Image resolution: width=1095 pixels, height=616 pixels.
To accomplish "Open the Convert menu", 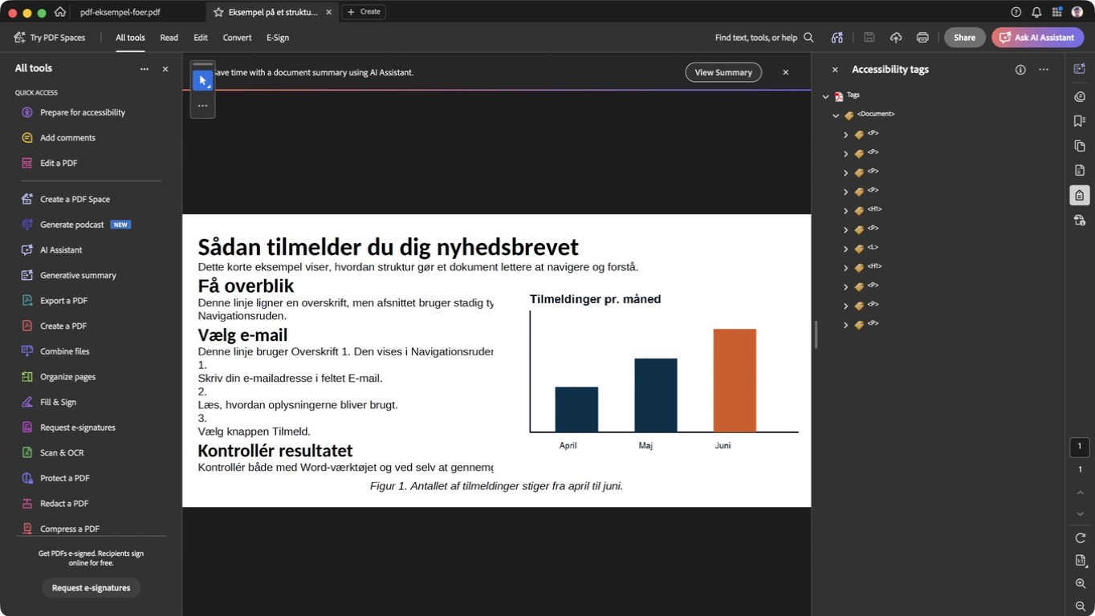I will click(x=237, y=38).
